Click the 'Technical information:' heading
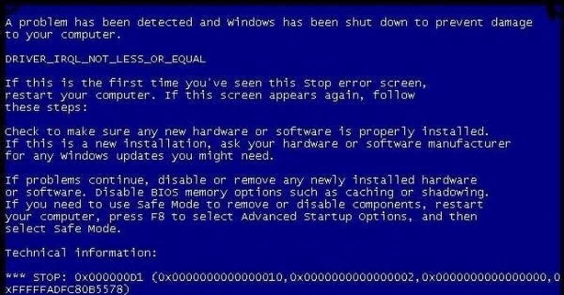564x295 pixels. [x=81, y=253]
